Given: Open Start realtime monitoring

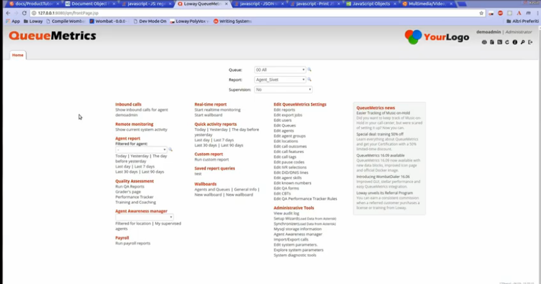Looking at the screenshot, I should (x=217, y=110).
